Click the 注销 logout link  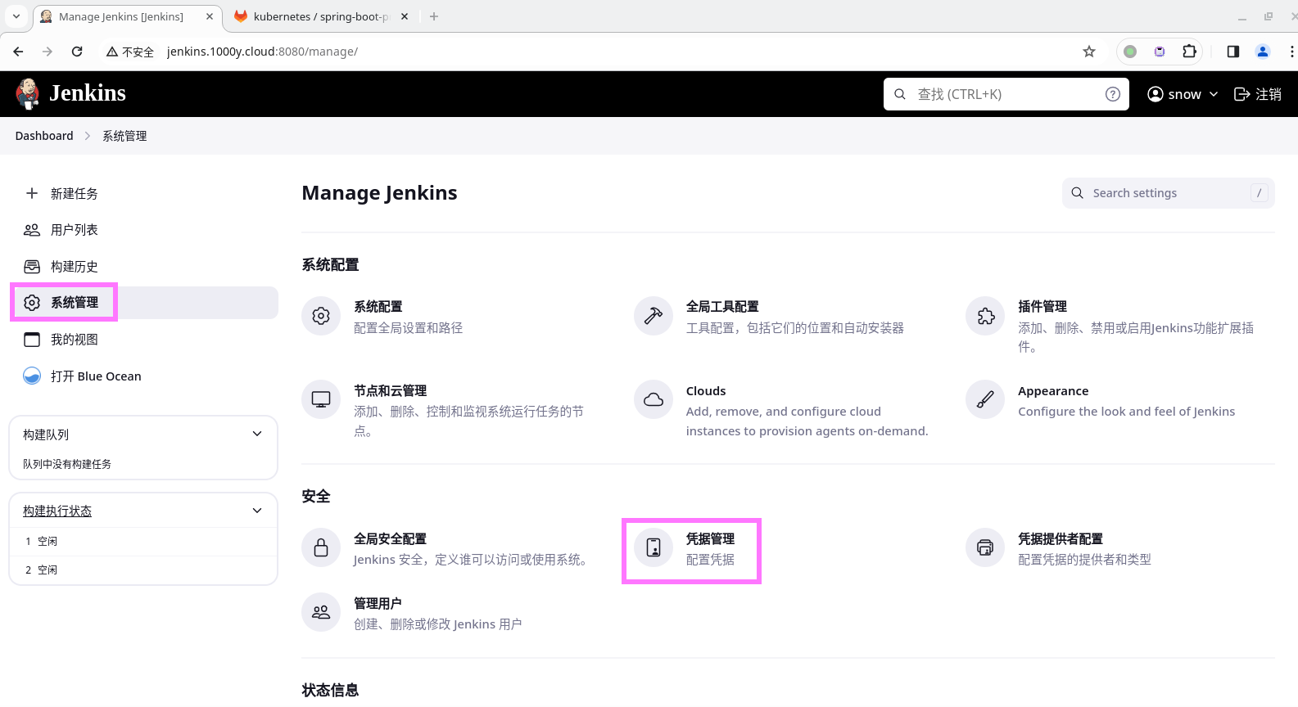coord(1258,94)
